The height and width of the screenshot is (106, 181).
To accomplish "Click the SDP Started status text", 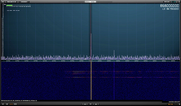I will tap(19, 101).
